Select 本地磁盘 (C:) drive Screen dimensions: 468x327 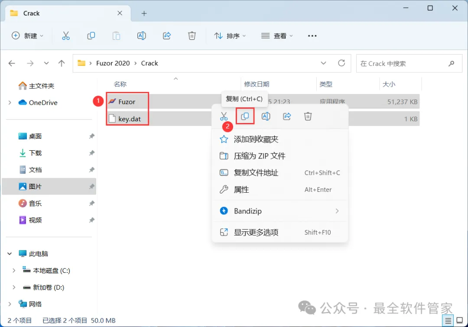click(51, 271)
